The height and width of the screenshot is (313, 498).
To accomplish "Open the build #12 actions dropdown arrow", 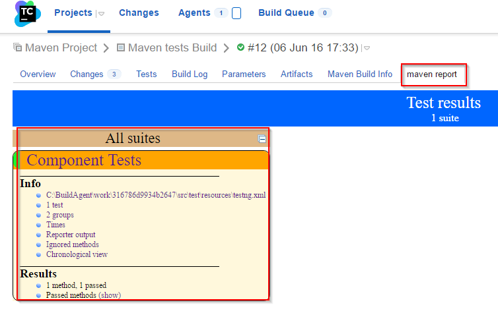I will 367,48.
